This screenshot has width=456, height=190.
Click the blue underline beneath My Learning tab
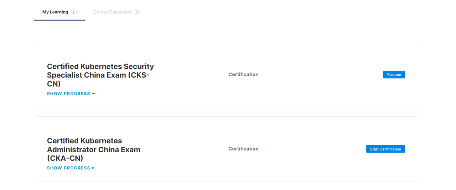tap(59, 20)
